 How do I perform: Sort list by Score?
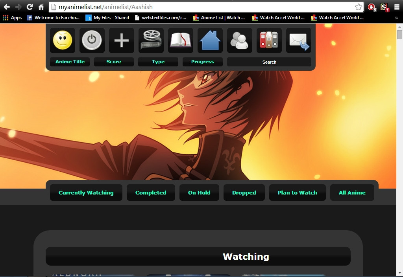(114, 62)
